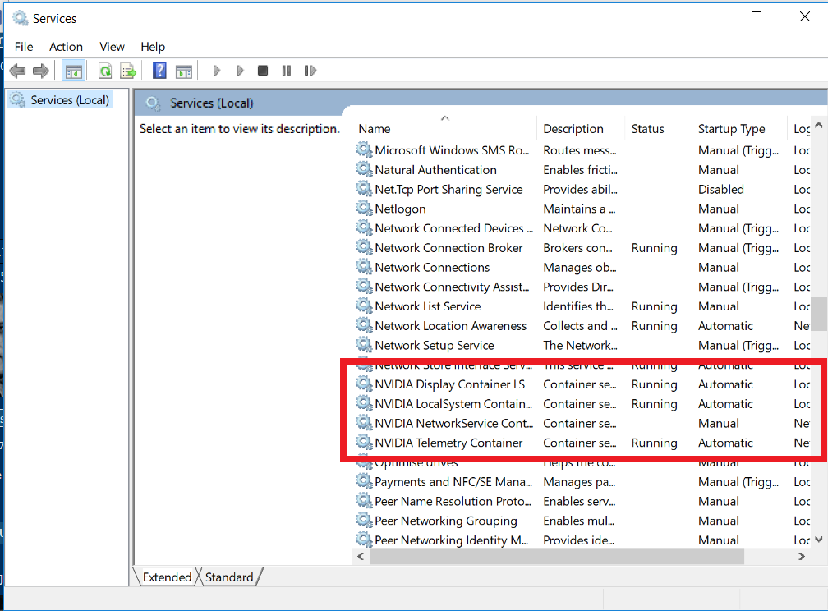Click gear icon beside NVIDIA Display Container LS
The height and width of the screenshot is (611, 828).
click(364, 384)
